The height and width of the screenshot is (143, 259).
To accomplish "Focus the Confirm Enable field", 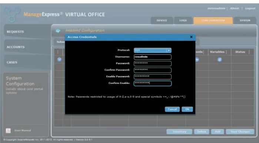I will 152,83.
